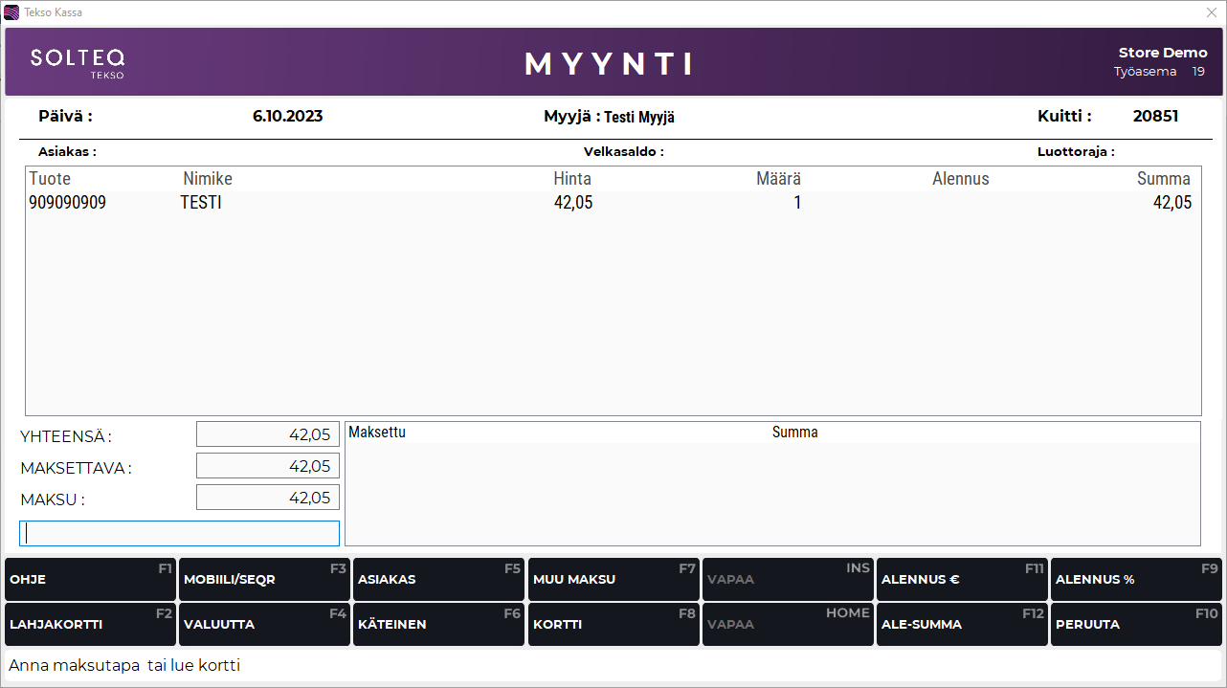
Task: Click the YHTEENSÄ total field
Action: (268, 434)
